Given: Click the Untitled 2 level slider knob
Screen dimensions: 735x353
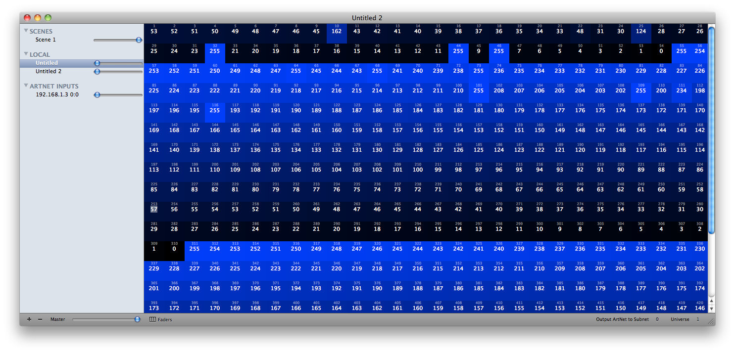Looking at the screenshot, I should [x=97, y=72].
